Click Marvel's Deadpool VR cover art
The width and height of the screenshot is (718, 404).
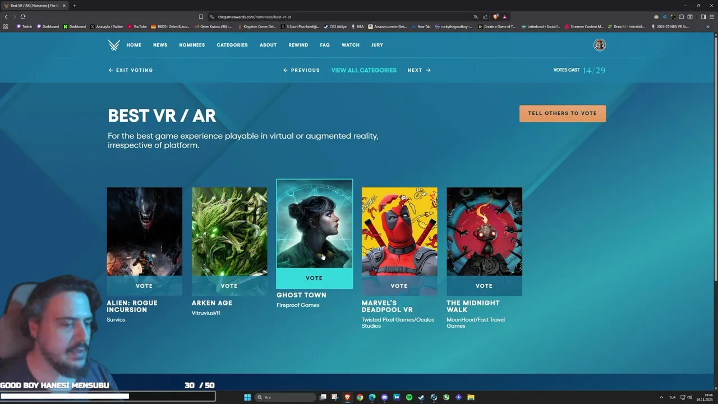(x=399, y=231)
